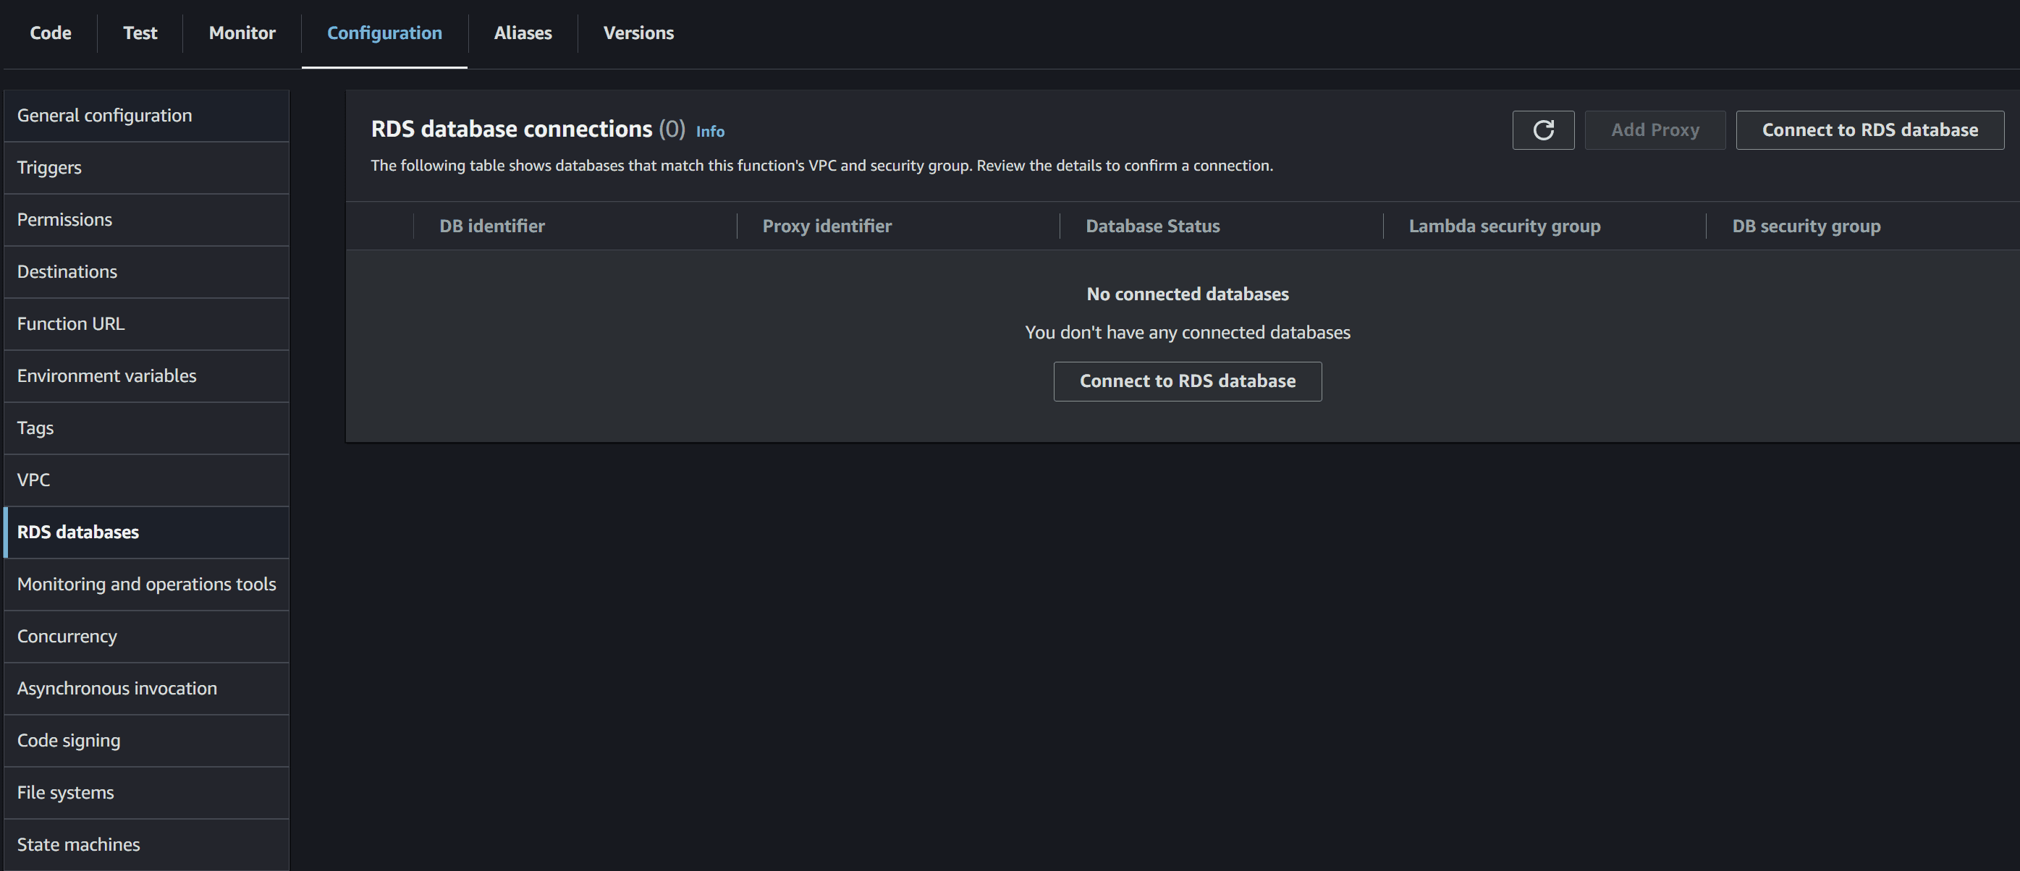Select the Proxy identifier column header

coord(824,226)
